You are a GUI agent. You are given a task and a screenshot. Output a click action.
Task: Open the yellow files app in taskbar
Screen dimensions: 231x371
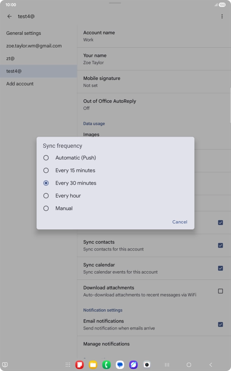click(x=93, y=365)
